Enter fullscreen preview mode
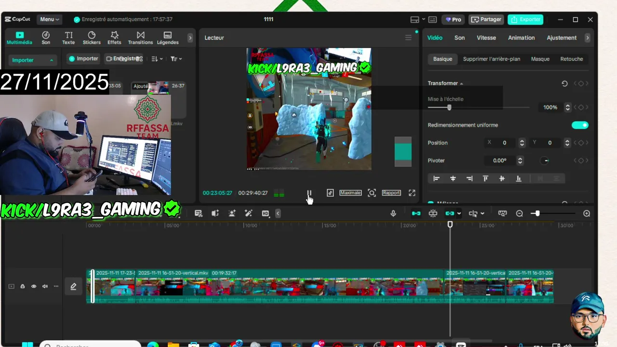Screen dimensions: 617x347 (x=412, y=193)
